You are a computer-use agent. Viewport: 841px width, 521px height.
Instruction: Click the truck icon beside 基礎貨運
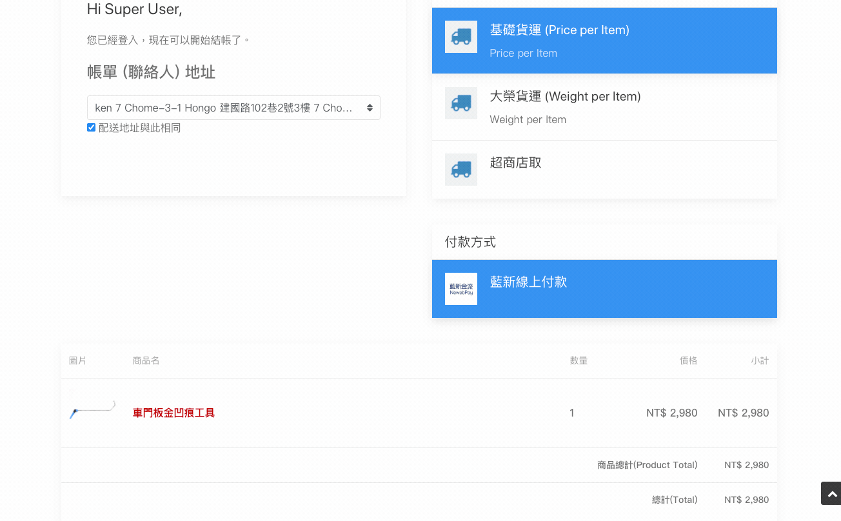460,37
